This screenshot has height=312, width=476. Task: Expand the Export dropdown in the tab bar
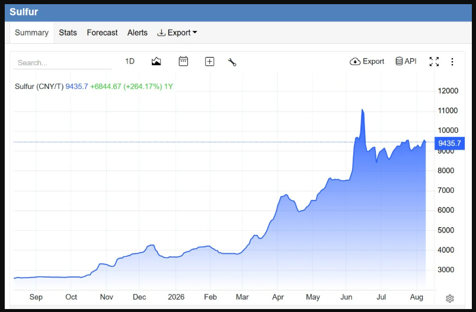click(x=177, y=33)
